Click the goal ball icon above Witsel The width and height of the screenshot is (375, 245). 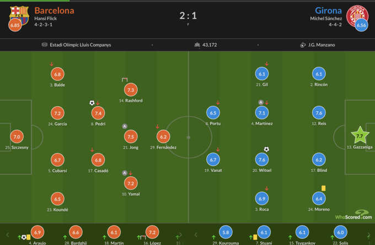[x=266, y=149]
